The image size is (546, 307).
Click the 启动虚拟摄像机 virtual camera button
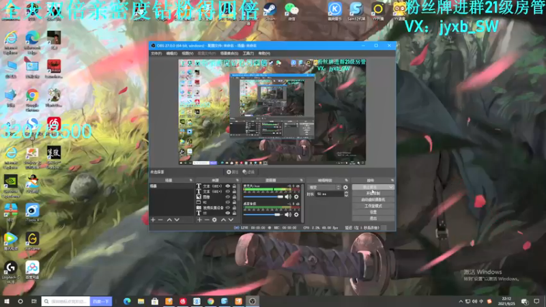point(373,200)
